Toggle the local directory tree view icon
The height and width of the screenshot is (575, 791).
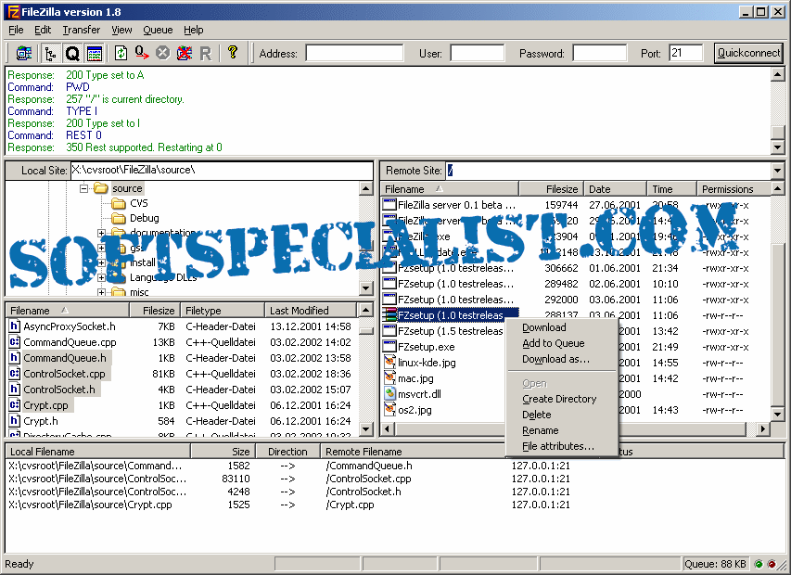[x=50, y=53]
